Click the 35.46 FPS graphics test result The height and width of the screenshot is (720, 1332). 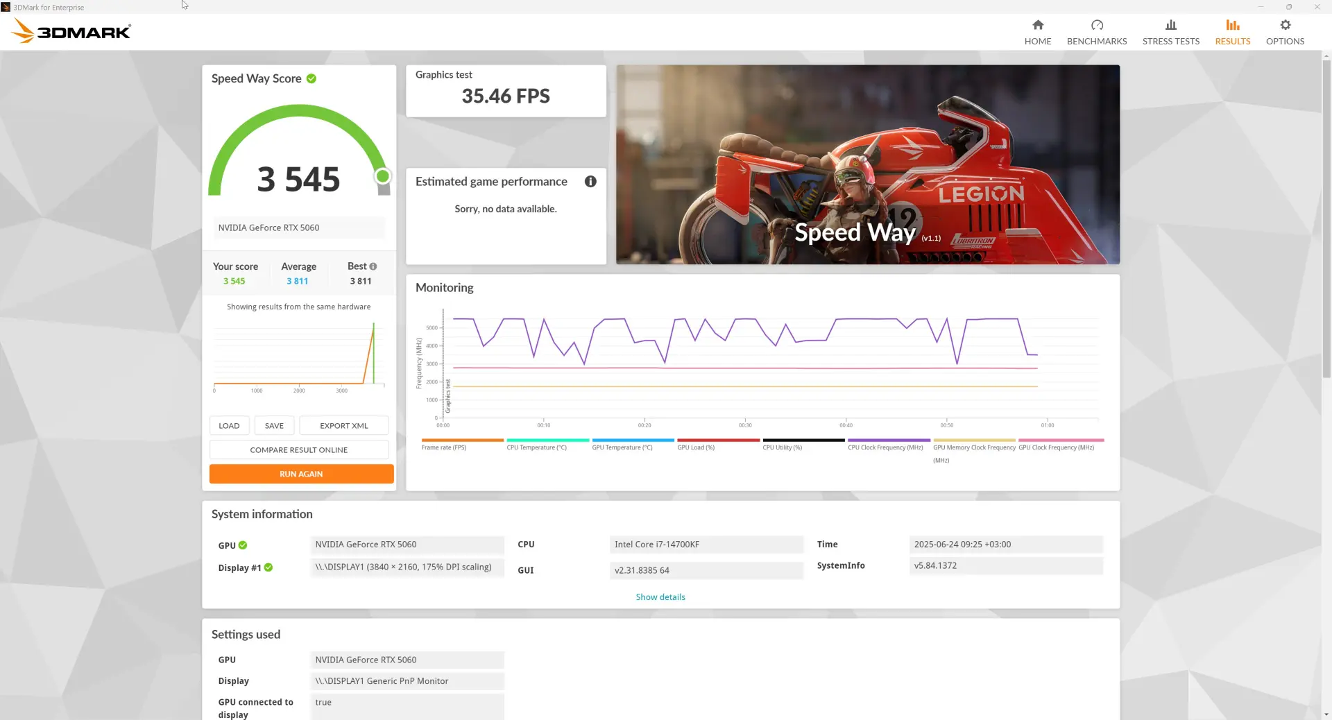click(506, 96)
